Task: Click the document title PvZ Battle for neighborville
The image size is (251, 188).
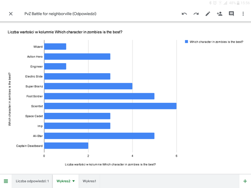Action: click(60, 14)
